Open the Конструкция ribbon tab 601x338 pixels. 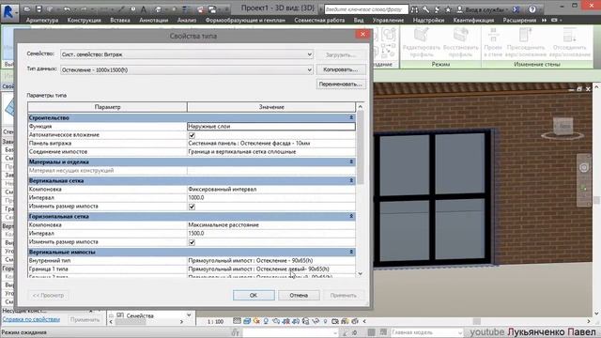(84, 20)
